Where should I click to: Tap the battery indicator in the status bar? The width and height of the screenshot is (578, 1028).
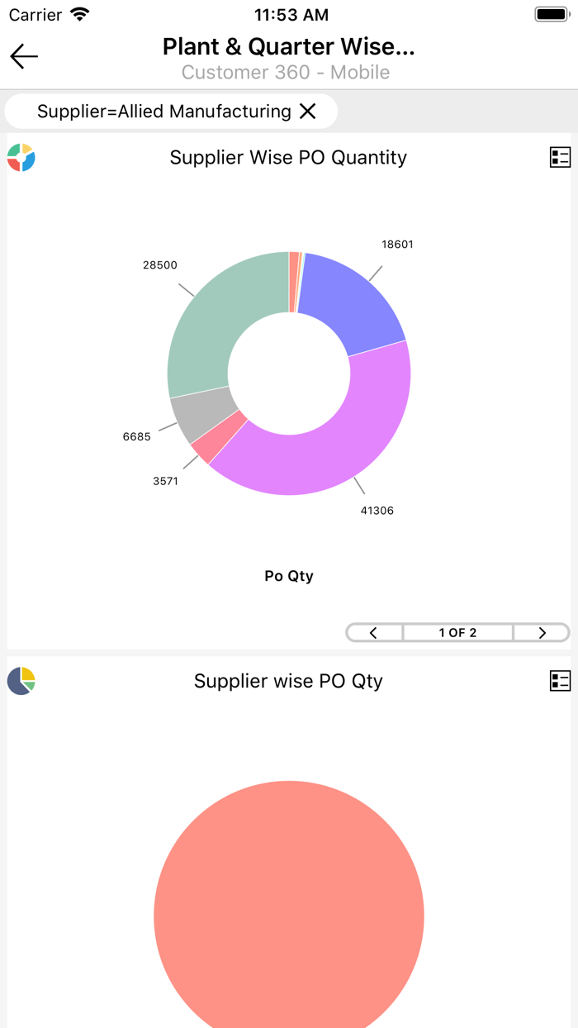(x=550, y=13)
